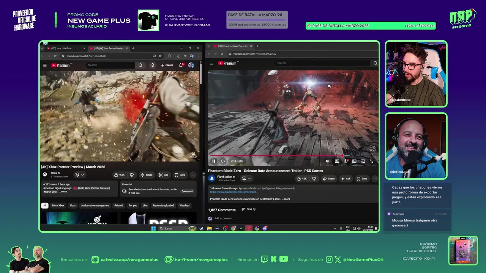Viewport: 486px width, 273px height.
Task: Expand Xbox video description with ...more
Action: pyautogui.click(x=63, y=192)
